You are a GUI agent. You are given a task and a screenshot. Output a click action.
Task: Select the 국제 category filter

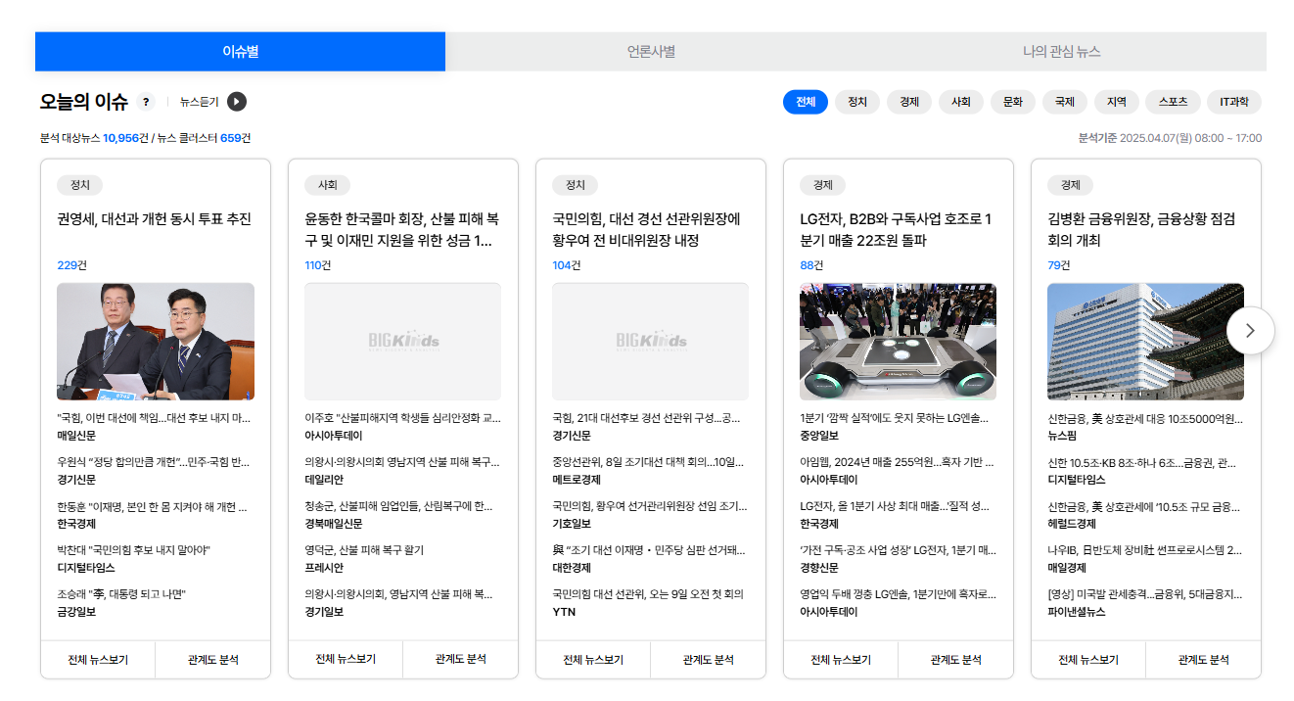pos(1065,102)
